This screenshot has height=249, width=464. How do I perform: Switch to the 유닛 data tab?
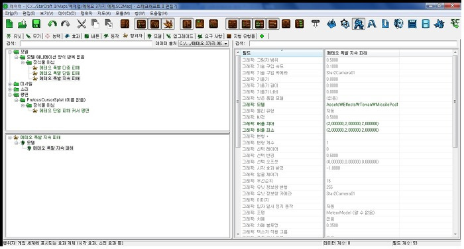[14, 36]
